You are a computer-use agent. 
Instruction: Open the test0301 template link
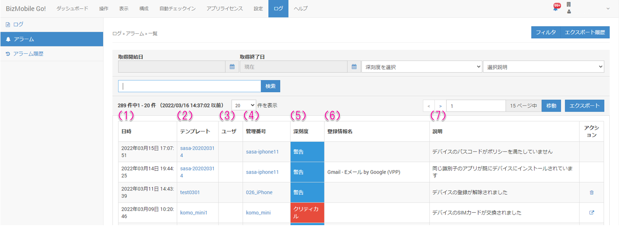click(190, 192)
